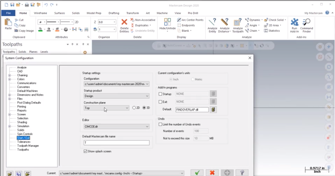The image size is (335, 176).
Task: Click My Mastercam link
Action: 314,13
